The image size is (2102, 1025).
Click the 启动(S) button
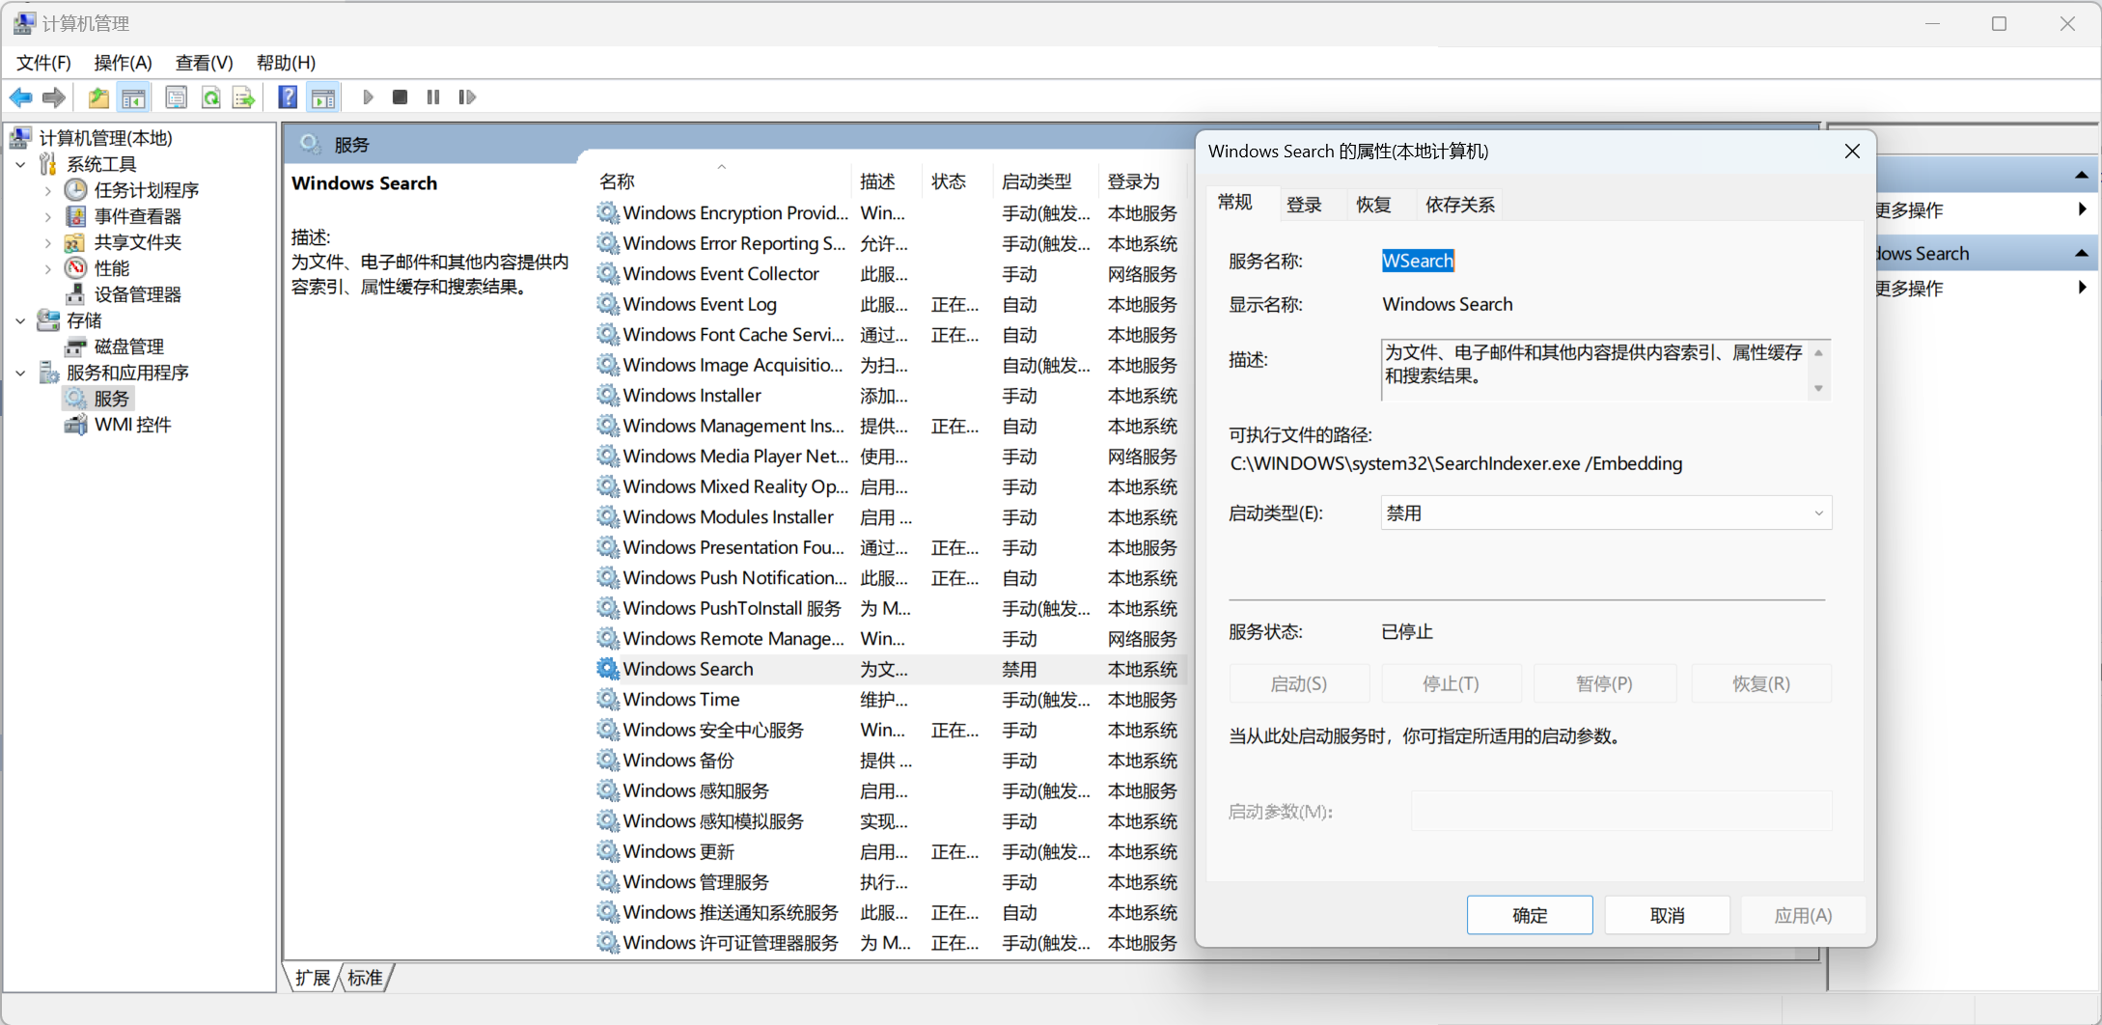(x=1299, y=683)
